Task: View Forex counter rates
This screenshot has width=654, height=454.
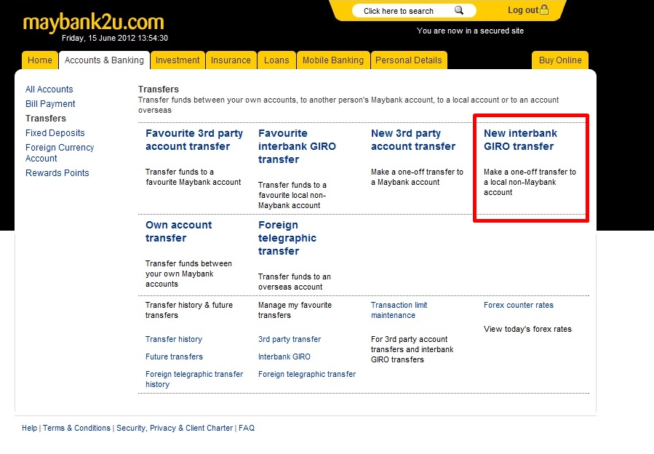Action: pos(519,305)
